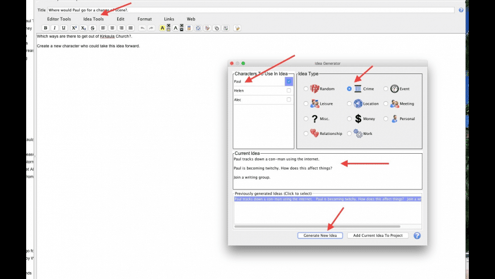Click the Crime pillar icon

click(358, 89)
